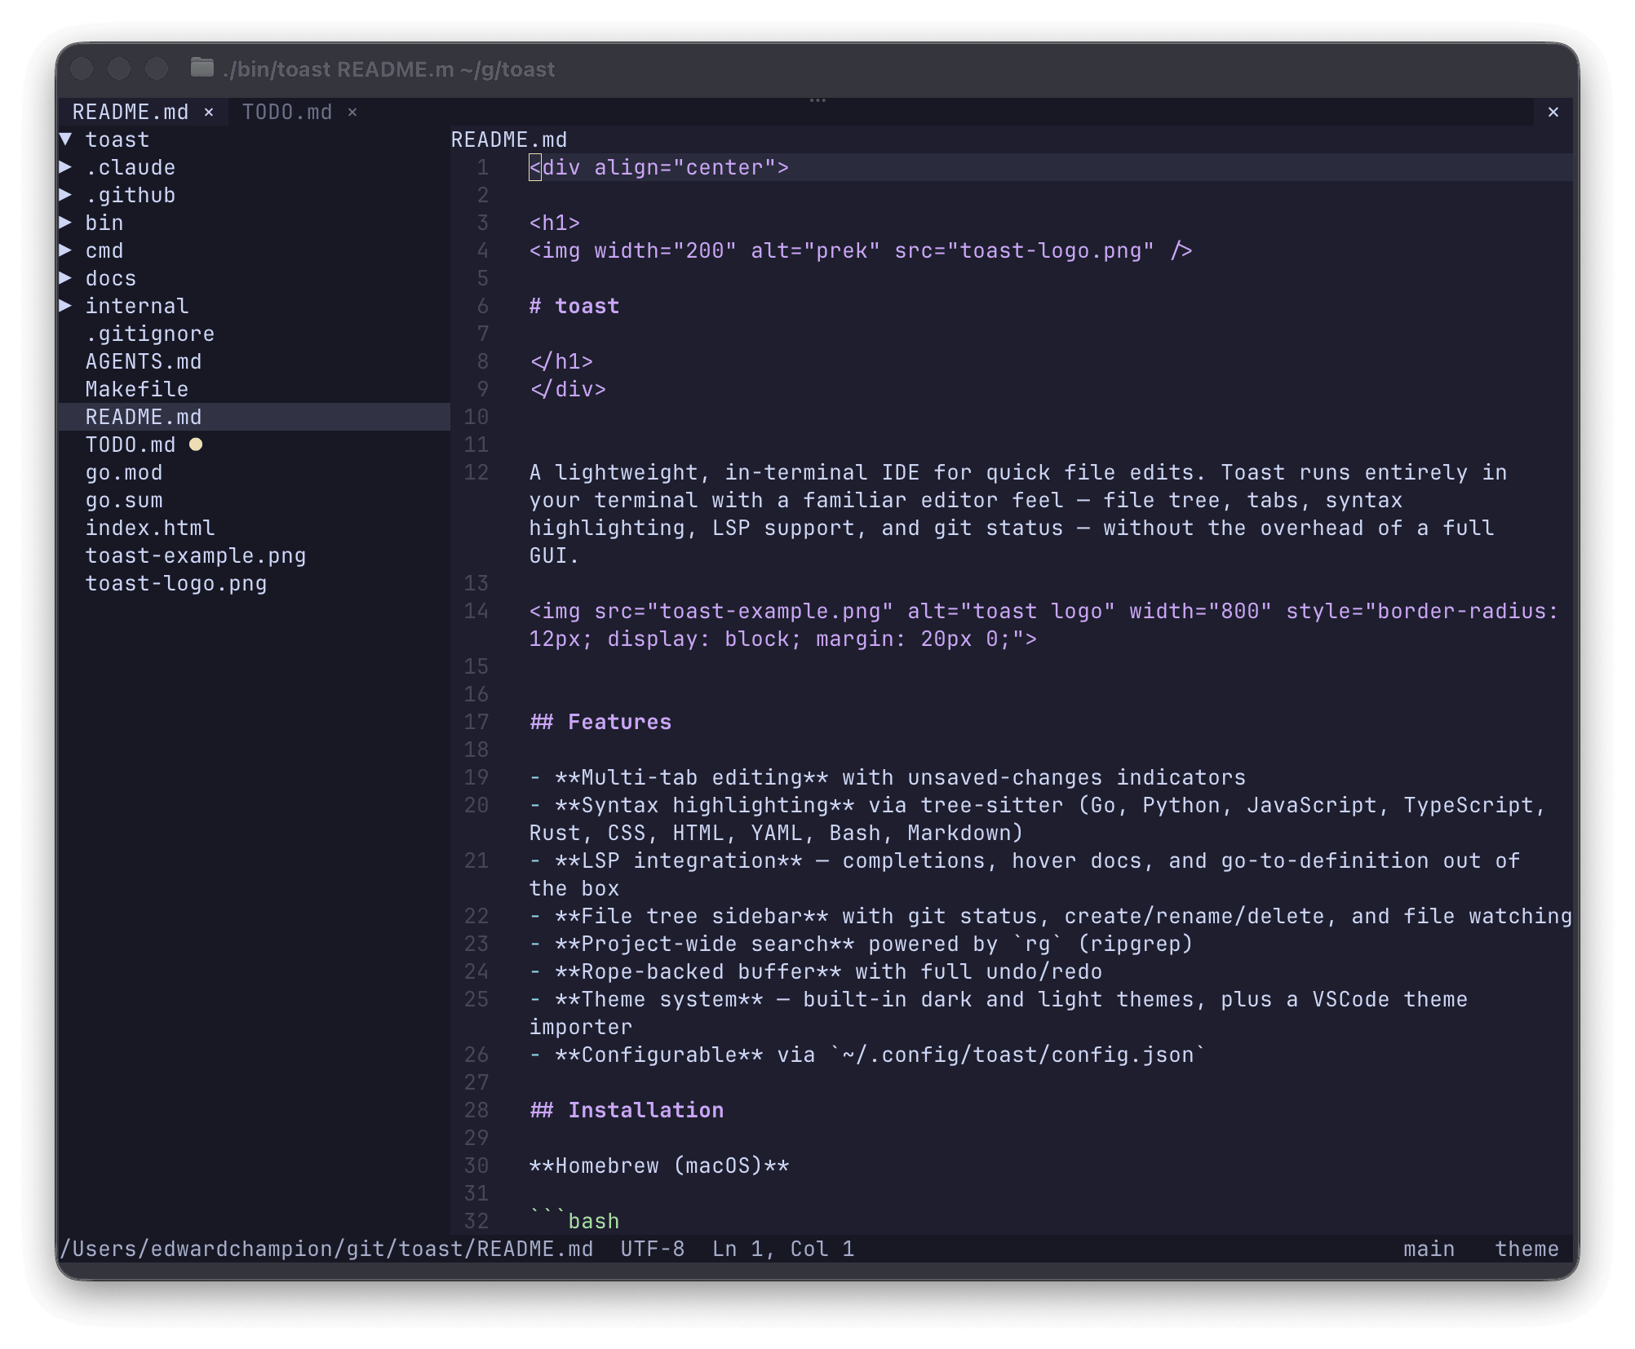Click the Features heading on line 17
The image size is (1635, 1349).
618,722
